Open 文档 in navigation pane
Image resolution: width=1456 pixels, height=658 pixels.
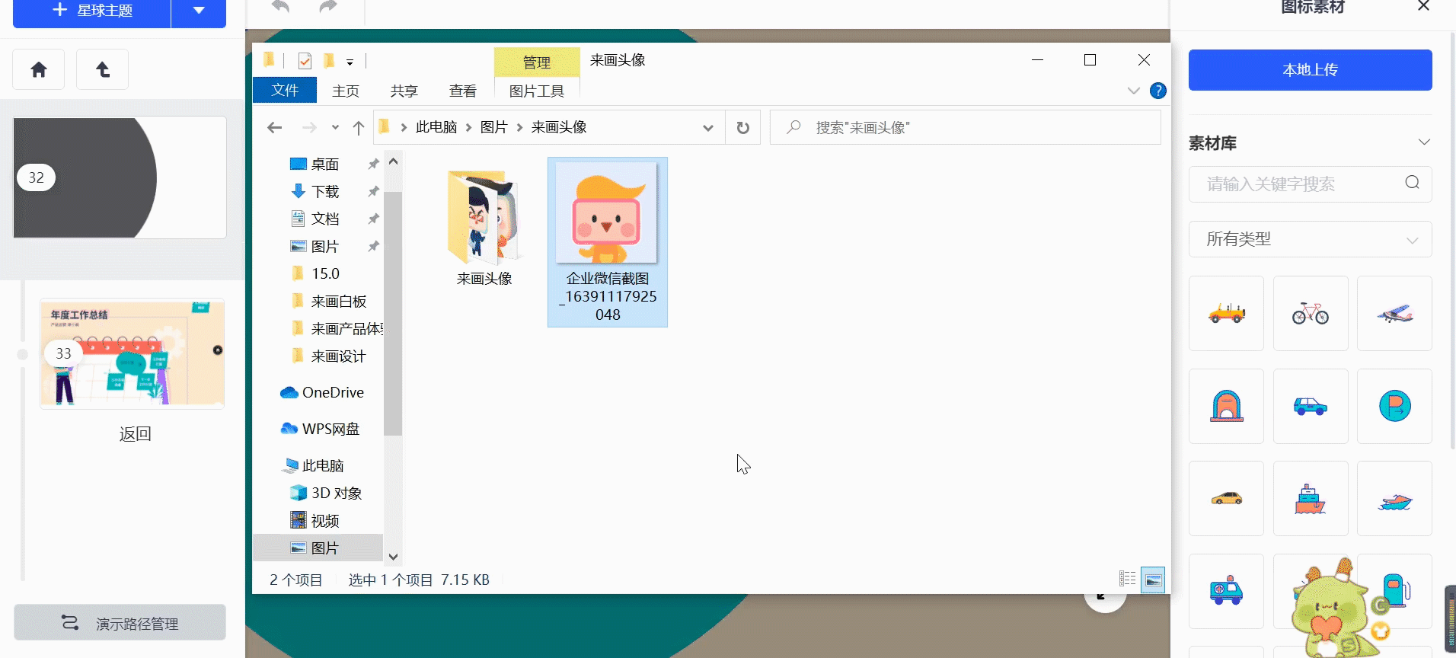[x=325, y=219]
